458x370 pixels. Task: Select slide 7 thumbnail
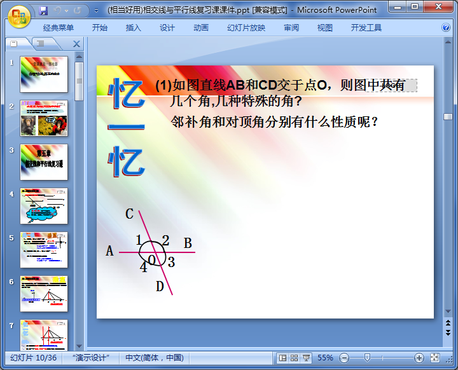click(44, 335)
